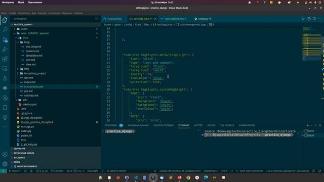
Task: Open Места menu in top system bar
Action: (x=21, y=3)
